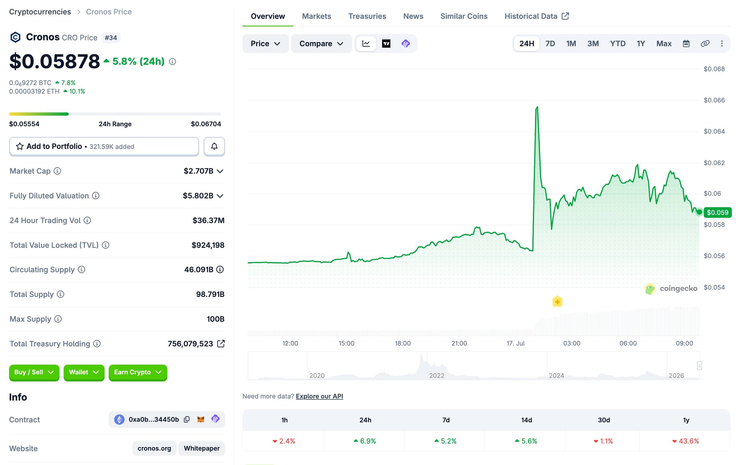Click the 2022 region in chart navigator
This screenshot has width=738, height=465.
click(436, 375)
